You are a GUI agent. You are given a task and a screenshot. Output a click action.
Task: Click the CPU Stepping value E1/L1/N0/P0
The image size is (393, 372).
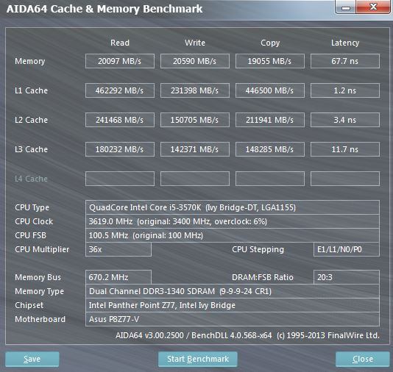[347, 249]
